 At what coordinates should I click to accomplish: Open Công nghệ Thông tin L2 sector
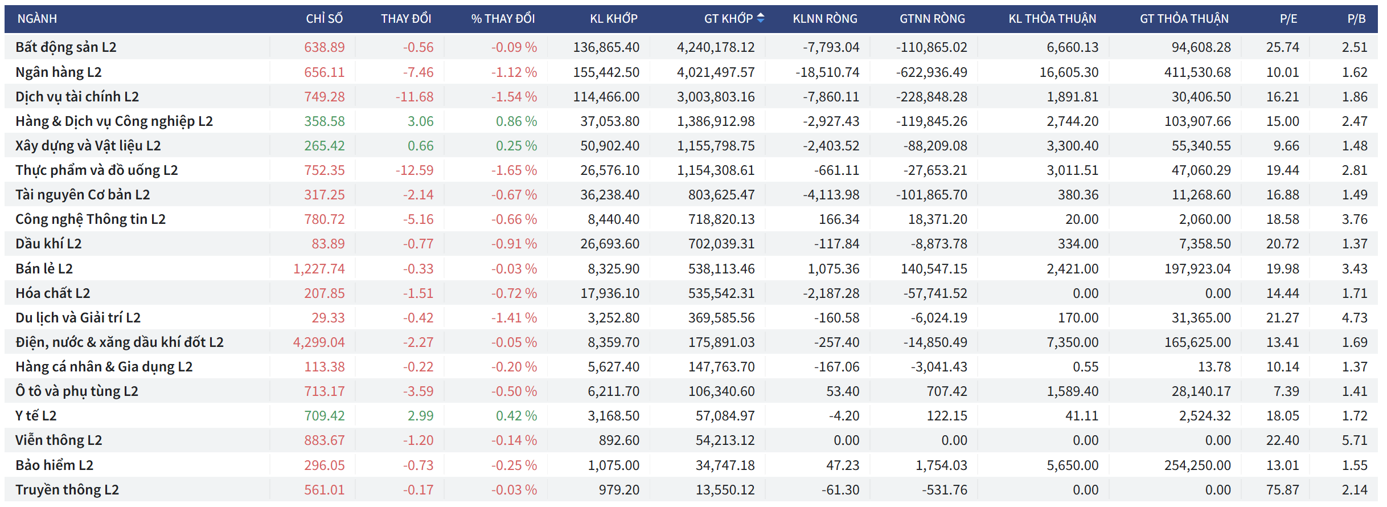[91, 219]
